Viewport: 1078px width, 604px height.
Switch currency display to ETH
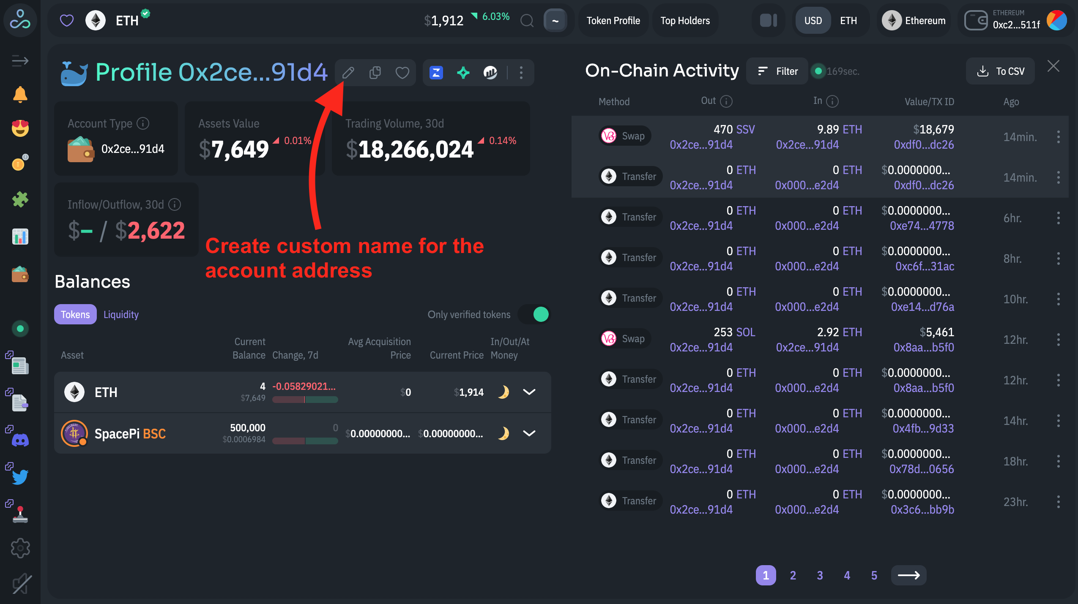(x=848, y=20)
